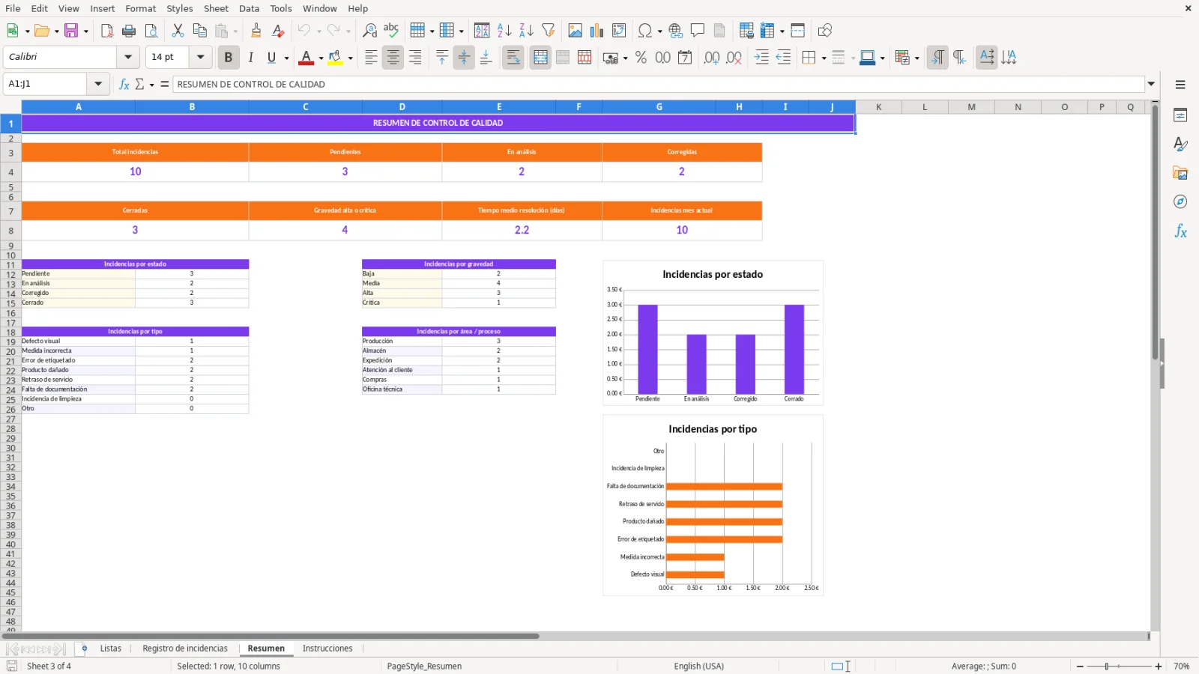Switch to Registro de incidencias sheet
Viewport: 1199px width, 674px height.
[185, 649]
